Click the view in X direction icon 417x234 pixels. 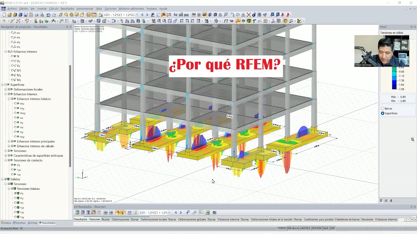[x=182, y=21]
